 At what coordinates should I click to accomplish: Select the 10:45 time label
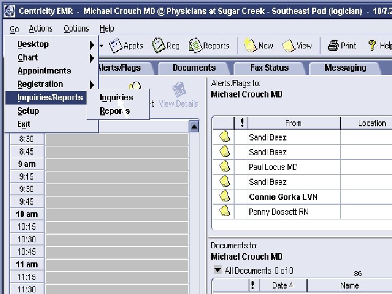point(27,252)
